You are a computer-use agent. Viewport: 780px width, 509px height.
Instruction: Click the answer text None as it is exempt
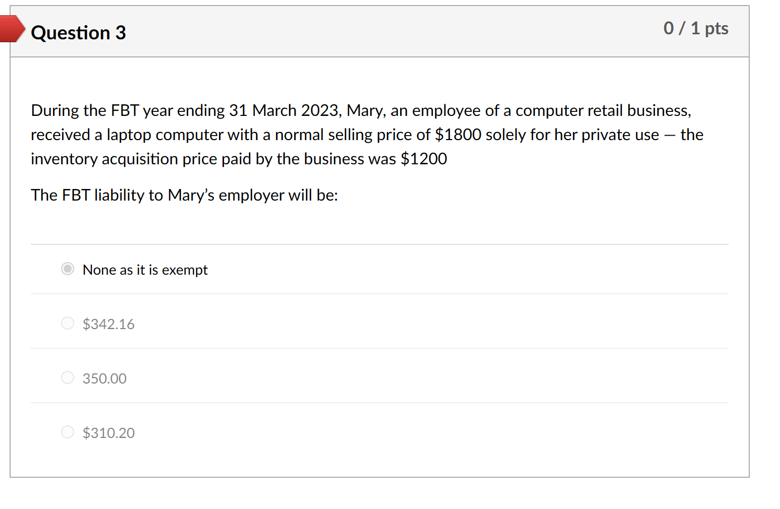click(145, 270)
